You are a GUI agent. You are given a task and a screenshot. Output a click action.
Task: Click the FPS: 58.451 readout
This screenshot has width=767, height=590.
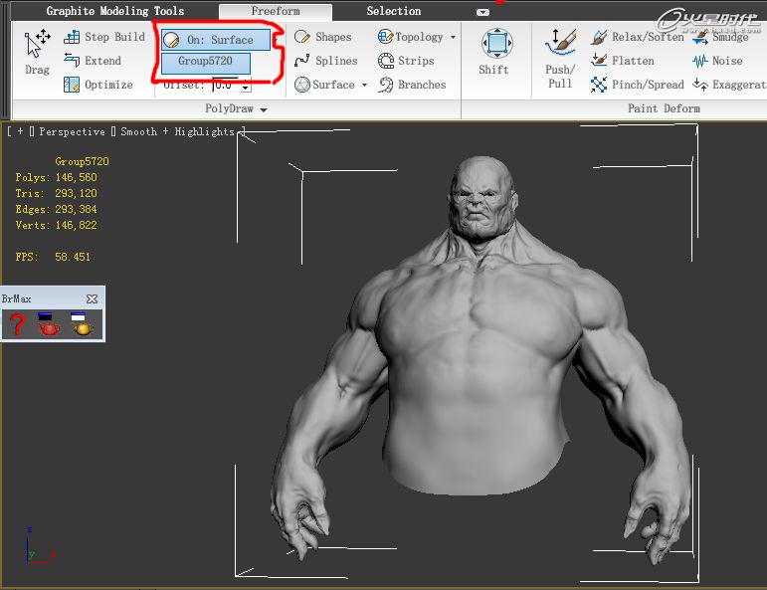(53, 257)
